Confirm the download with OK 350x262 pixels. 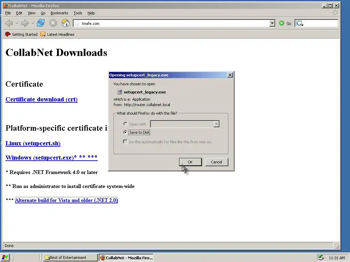(190, 162)
